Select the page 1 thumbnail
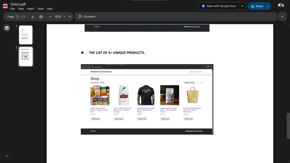The image size is (290, 163). coord(26,35)
